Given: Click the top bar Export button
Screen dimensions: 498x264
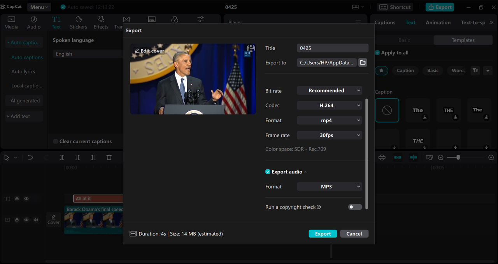Looking at the screenshot, I should pyautogui.click(x=440, y=7).
